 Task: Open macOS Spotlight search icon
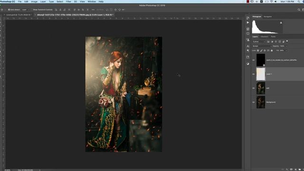tap(299, 1)
